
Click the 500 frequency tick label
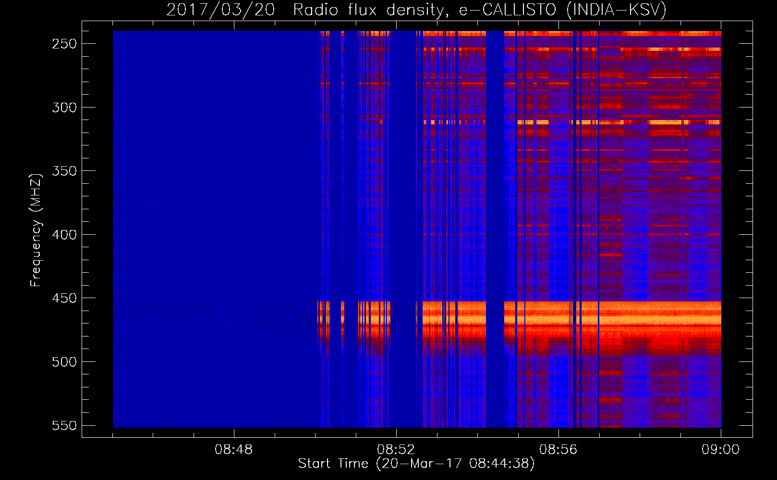[64, 362]
